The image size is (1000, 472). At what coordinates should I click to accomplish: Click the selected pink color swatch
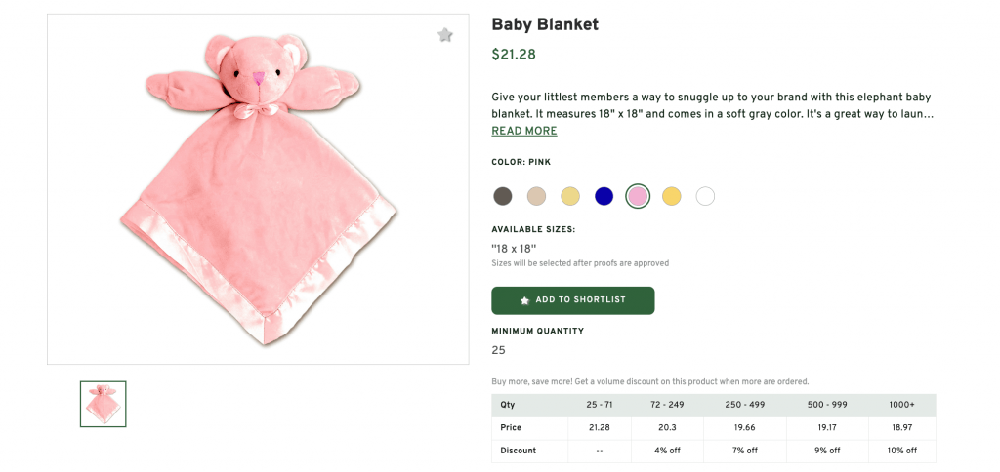tap(638, 196)
